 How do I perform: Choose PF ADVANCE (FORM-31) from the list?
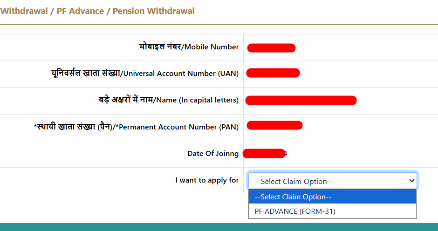tap(295, 211)
